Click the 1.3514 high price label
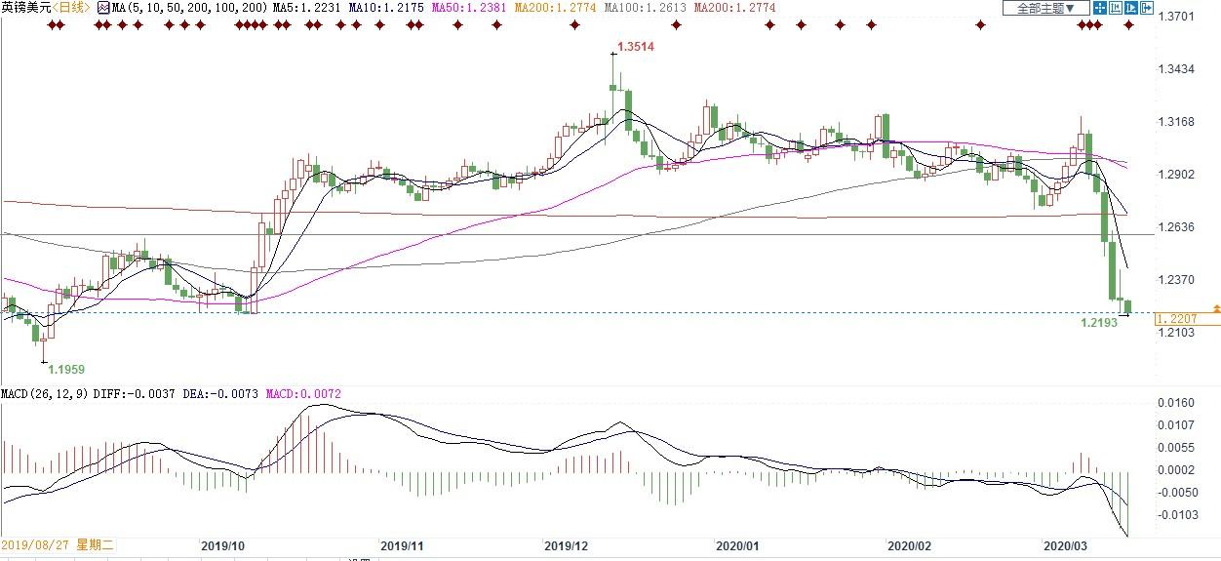Image resolution: width=1221 pixels, height=561 pixels. point(636,46)
